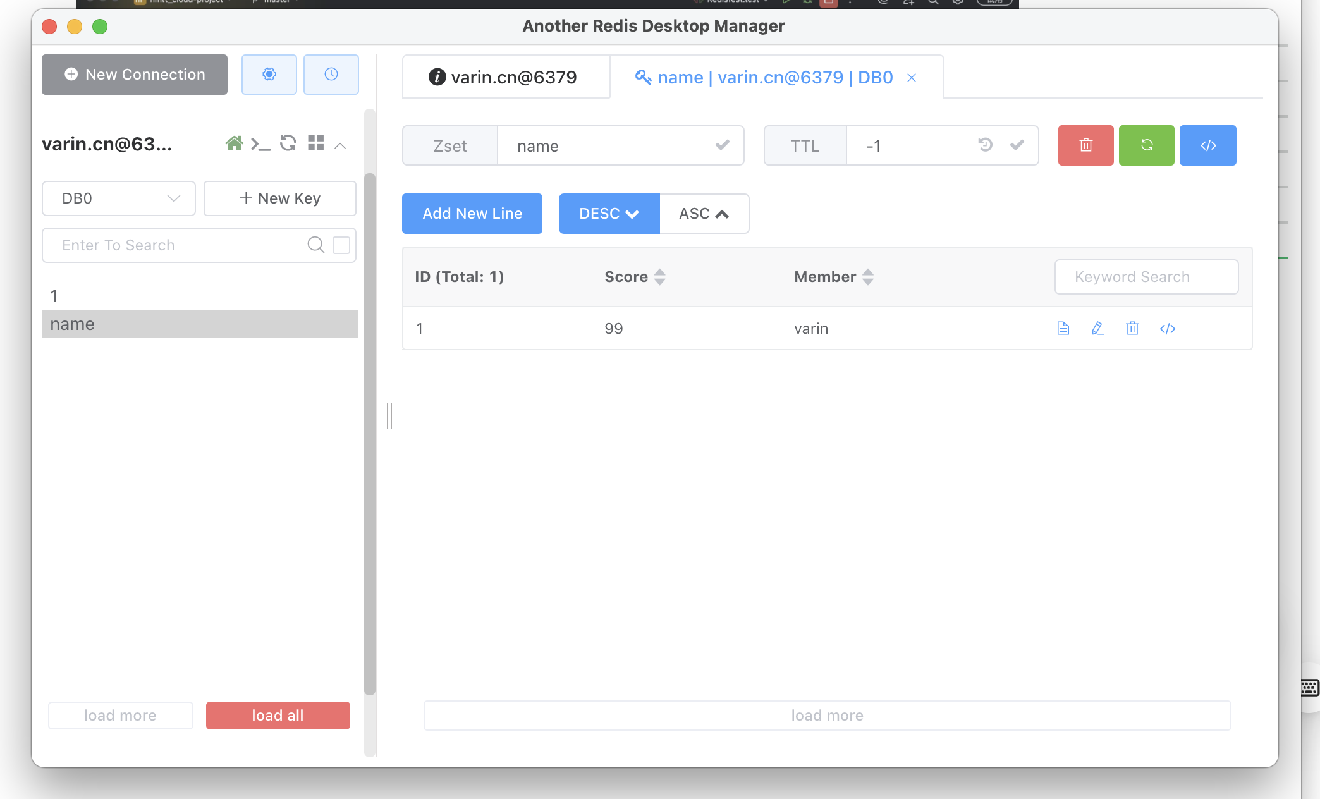Focus the Keyword Search field

pos(1147,277)
